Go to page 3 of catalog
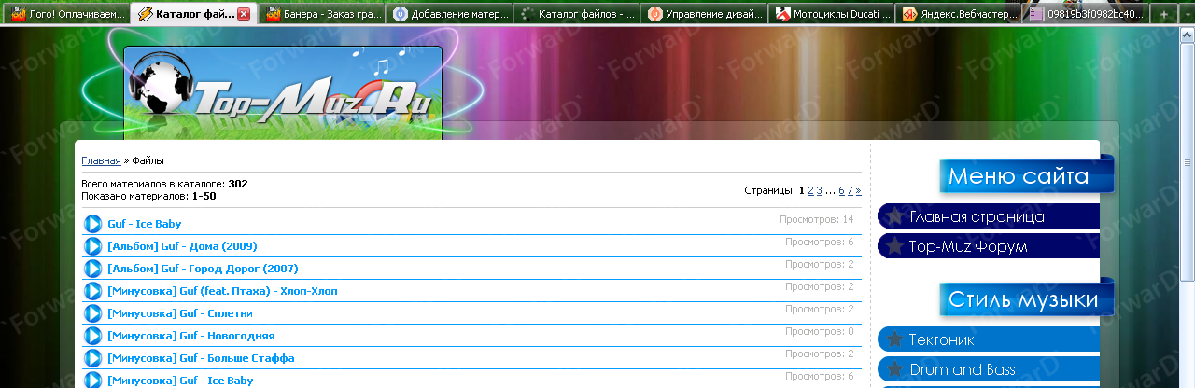1195x388 pixels. (x=820, y=190)
